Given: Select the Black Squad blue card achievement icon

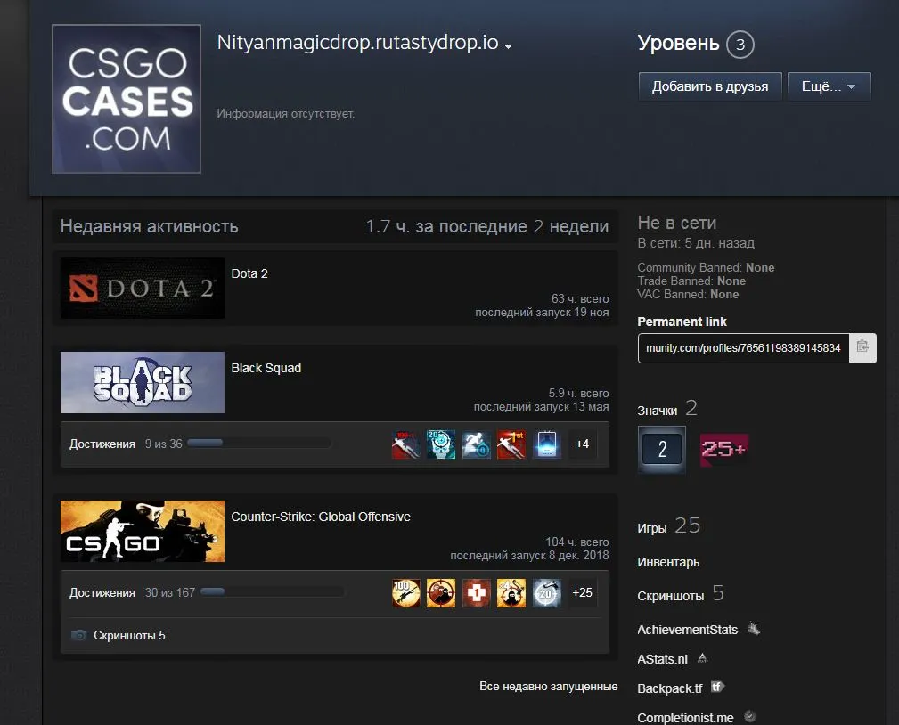Looking at the screenshot, I should pyautogui.click(x=546, y=444).
